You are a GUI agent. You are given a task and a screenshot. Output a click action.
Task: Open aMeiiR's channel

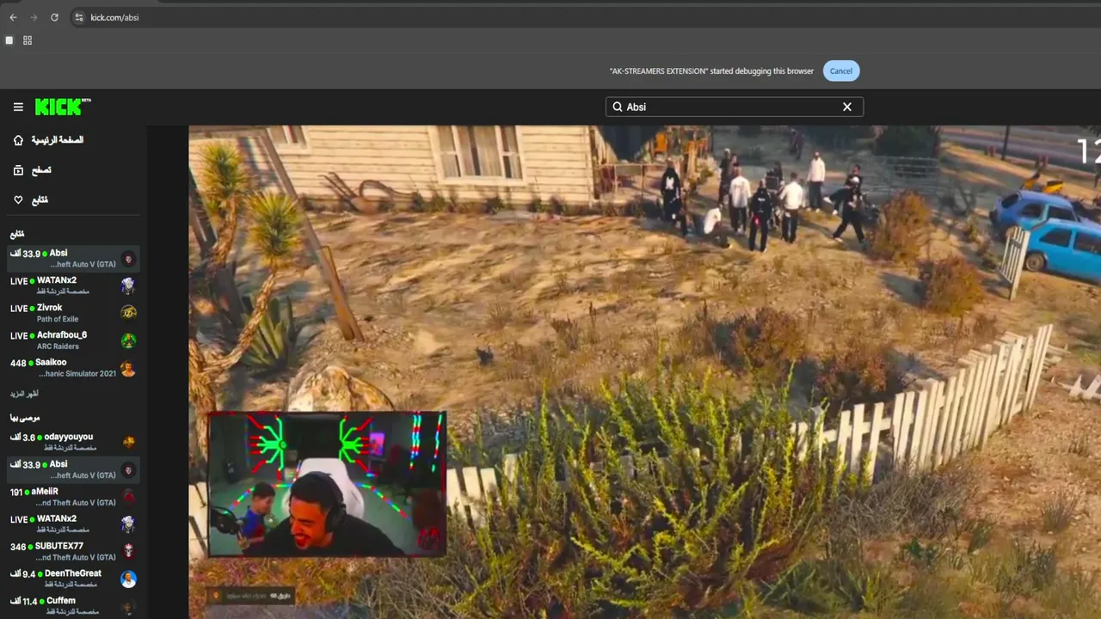(x=73, y=497)
